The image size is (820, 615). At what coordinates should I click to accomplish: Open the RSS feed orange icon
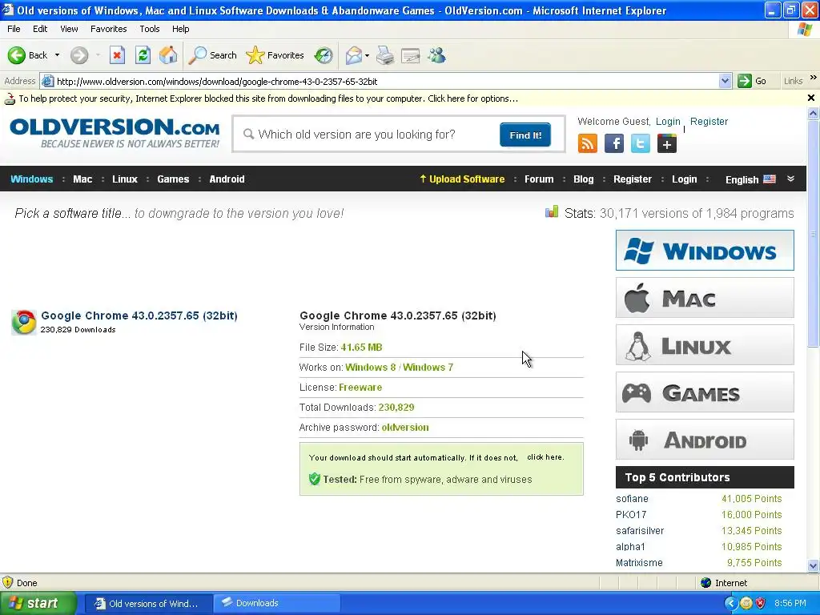point(587,143)
